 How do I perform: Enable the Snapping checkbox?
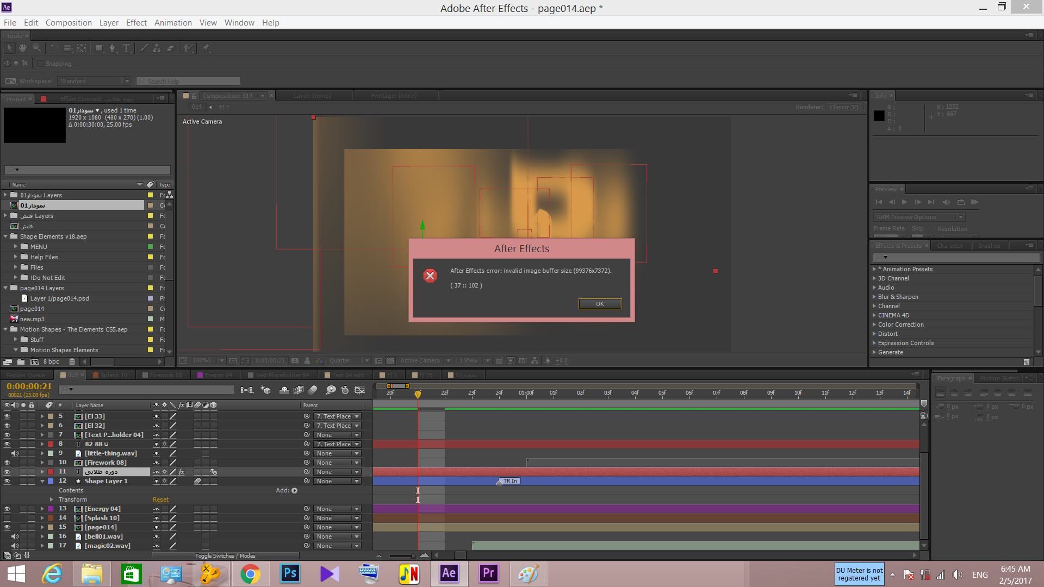(x=40, y=64)
